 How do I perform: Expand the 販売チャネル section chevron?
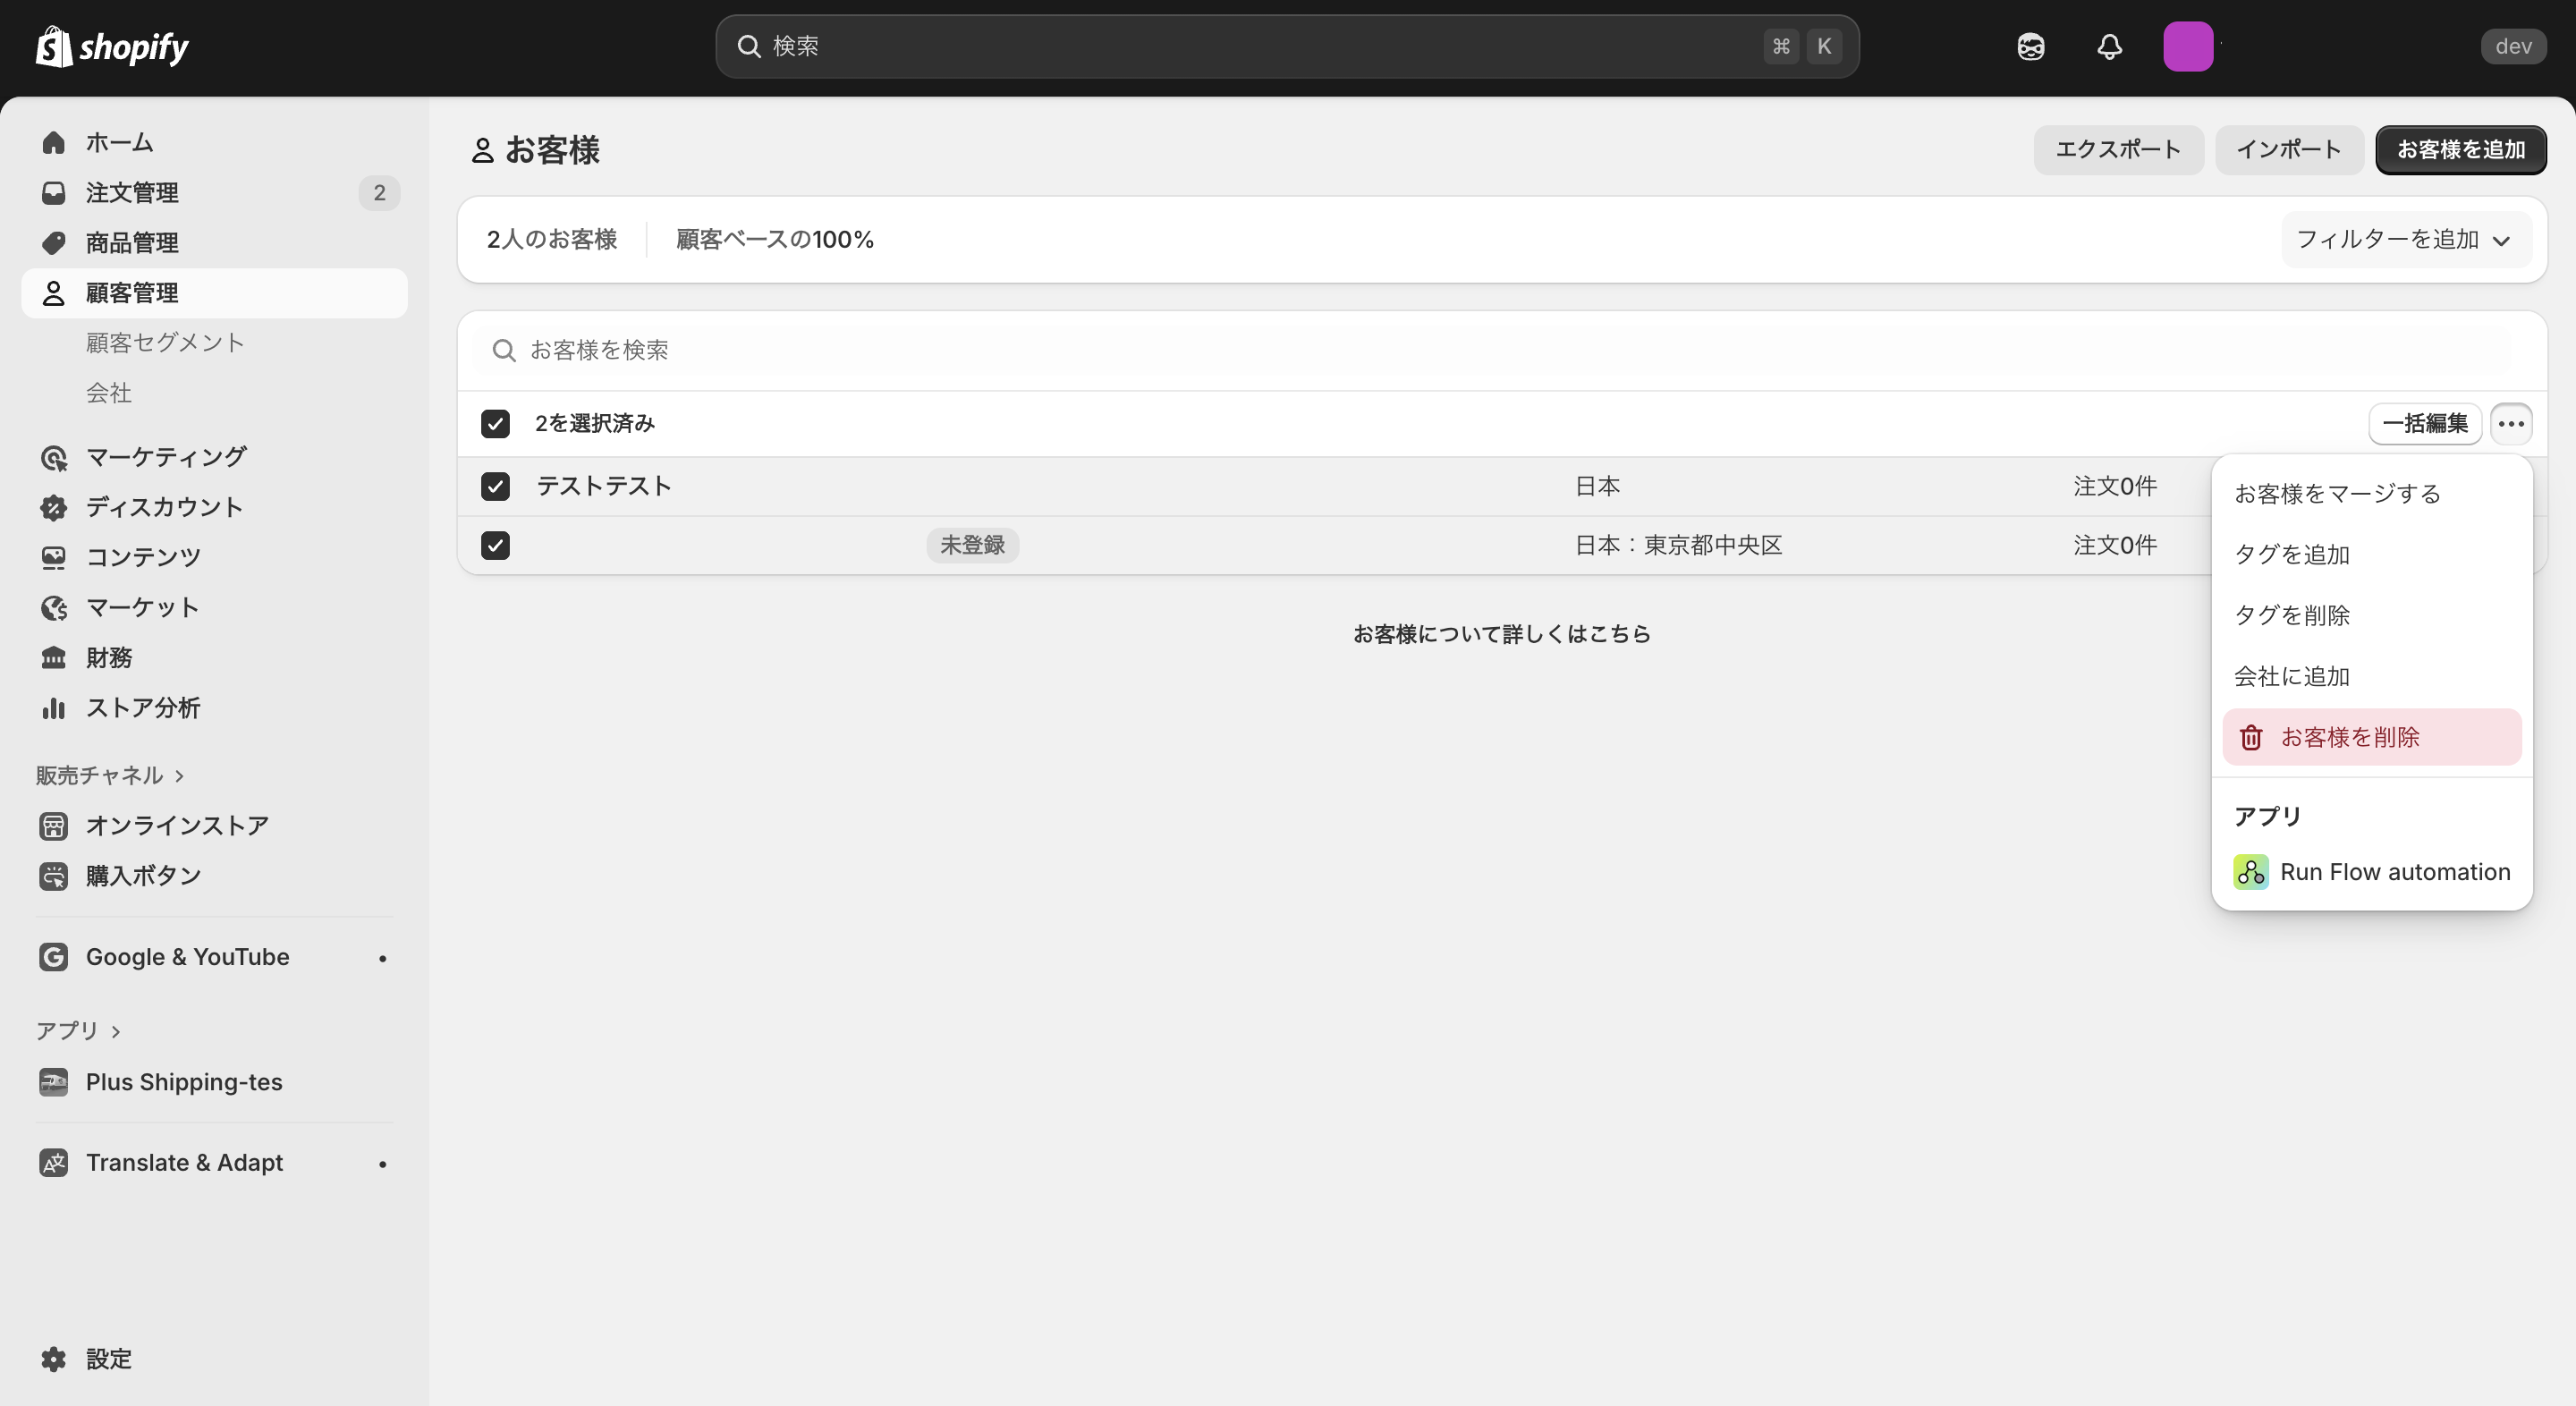click(x=180, y=776)
